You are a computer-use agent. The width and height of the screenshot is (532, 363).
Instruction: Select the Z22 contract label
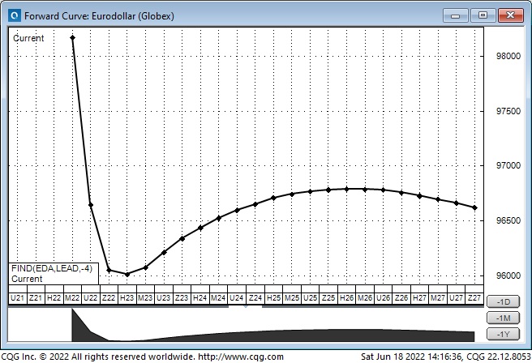tap(109, 298)
